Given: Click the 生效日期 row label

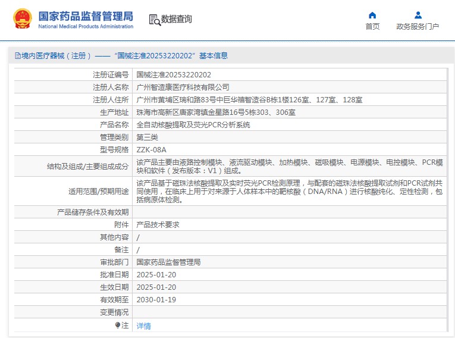Looking at the screenshot, I should 114,287.
